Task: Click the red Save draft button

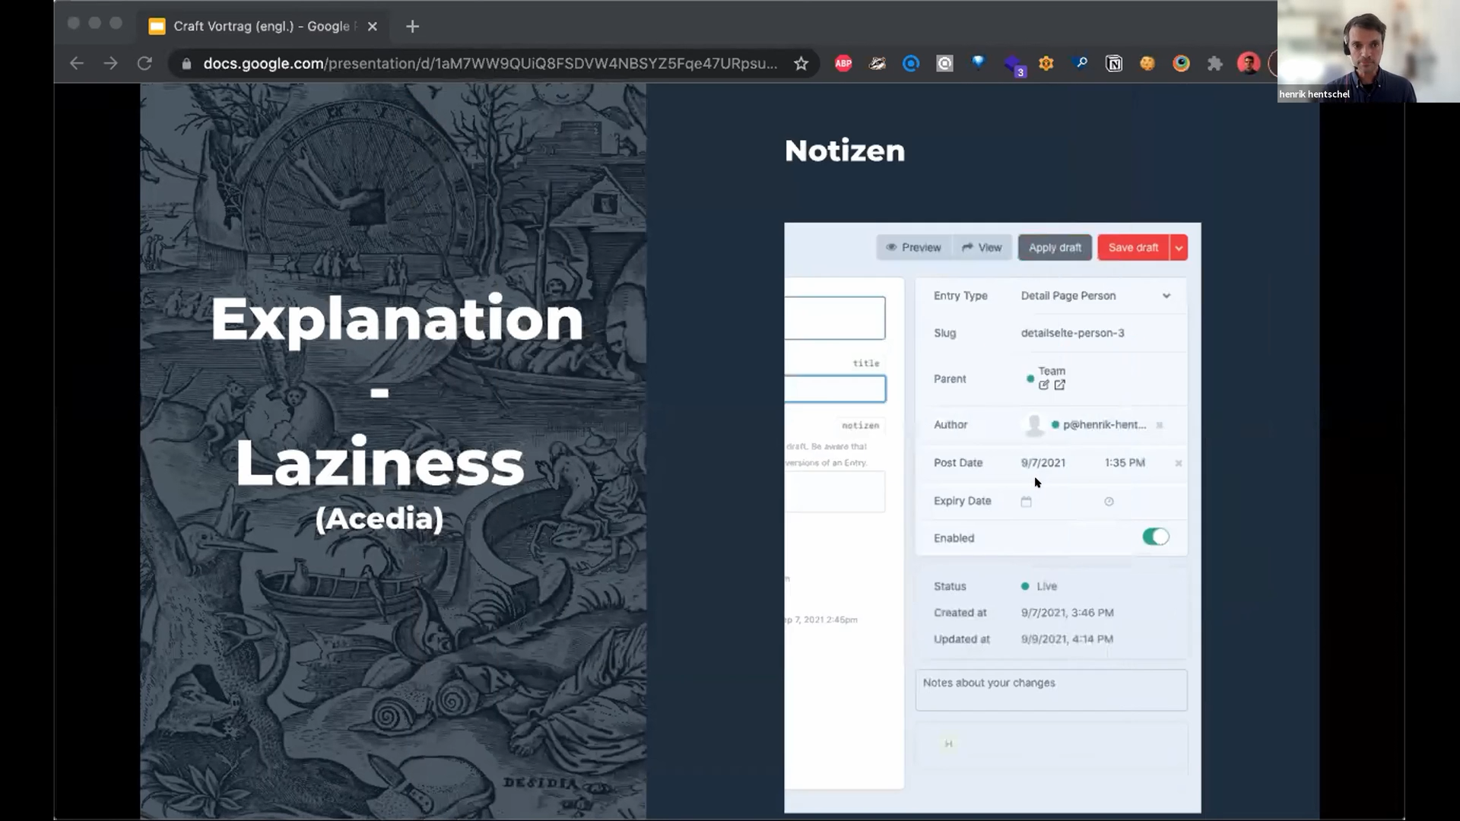Action: 1133,248
